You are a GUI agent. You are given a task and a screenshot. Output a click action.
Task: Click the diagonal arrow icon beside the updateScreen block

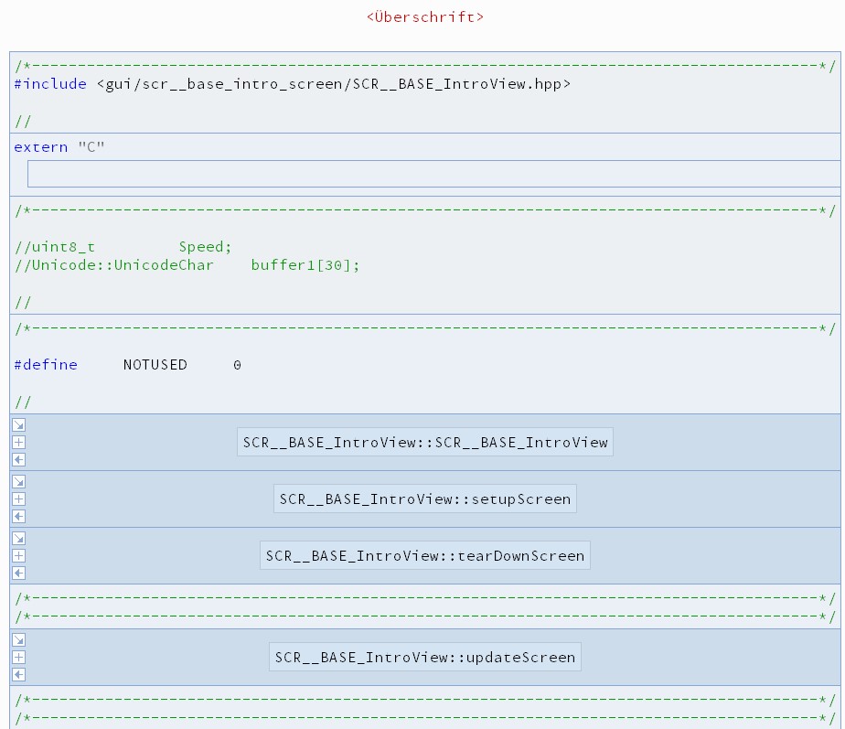coord(19,640)
